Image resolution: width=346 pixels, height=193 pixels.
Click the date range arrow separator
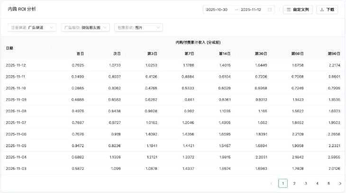236,9
